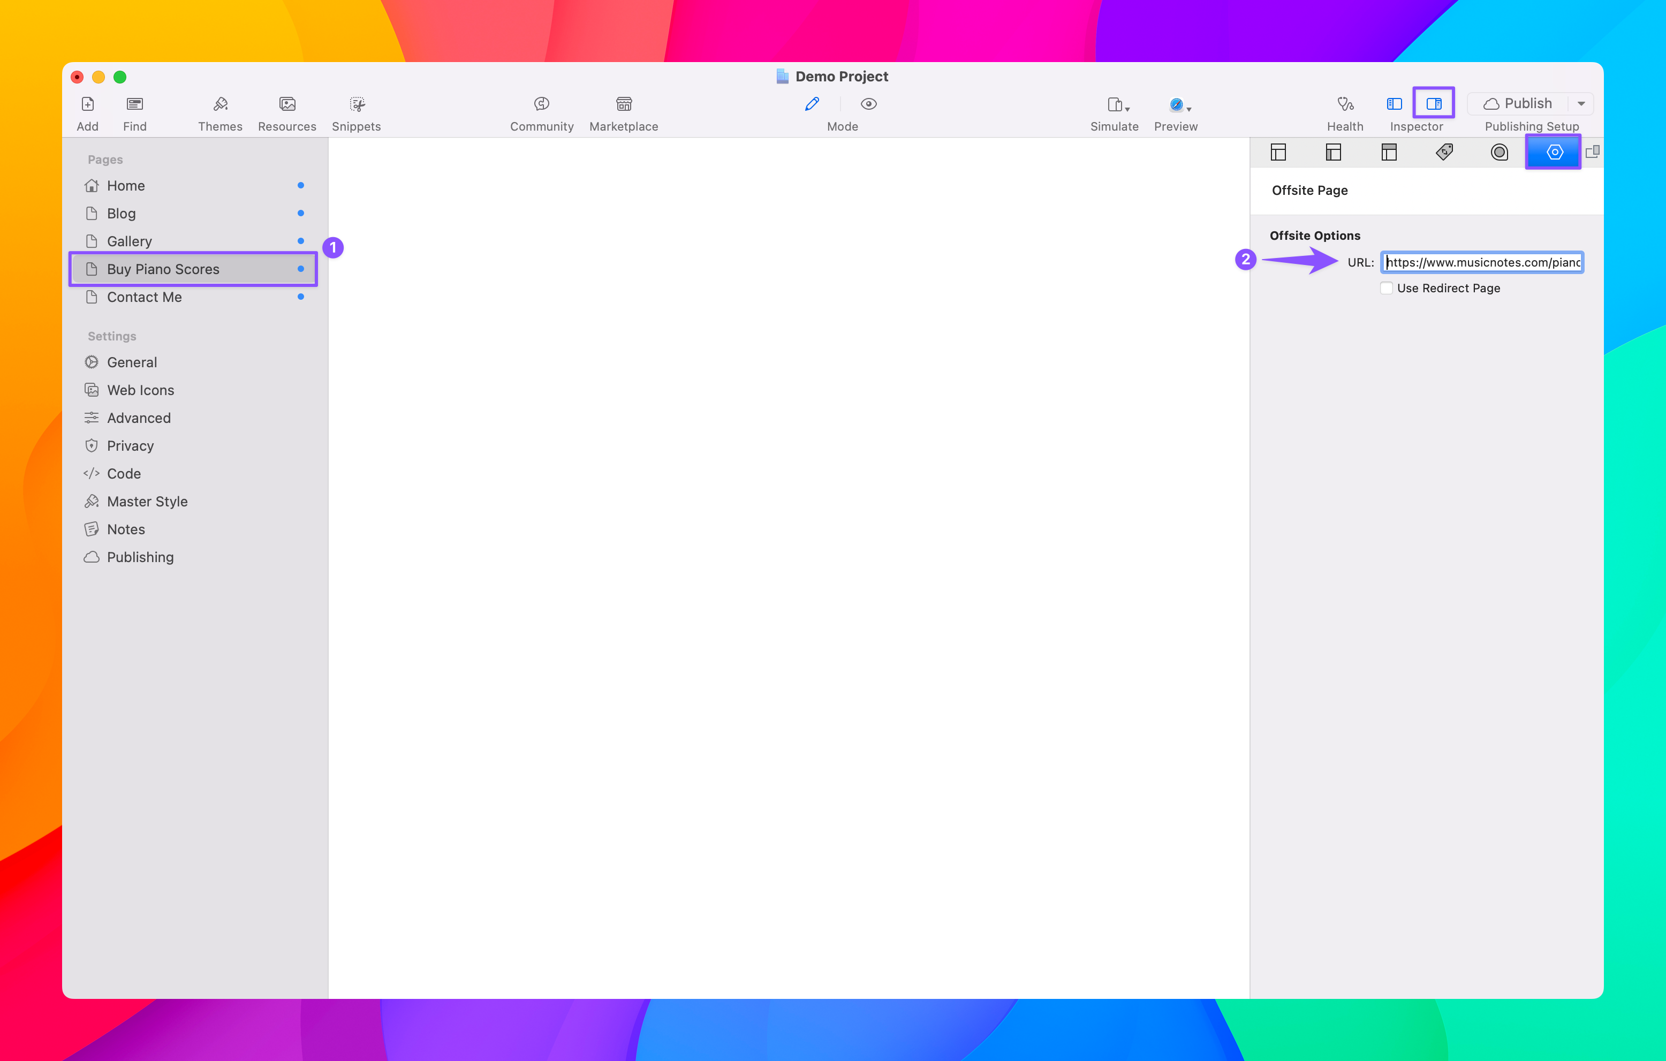Screen dimensions: 1666x1061
Task: Open the Marketplace store
Action: point(623,104)
